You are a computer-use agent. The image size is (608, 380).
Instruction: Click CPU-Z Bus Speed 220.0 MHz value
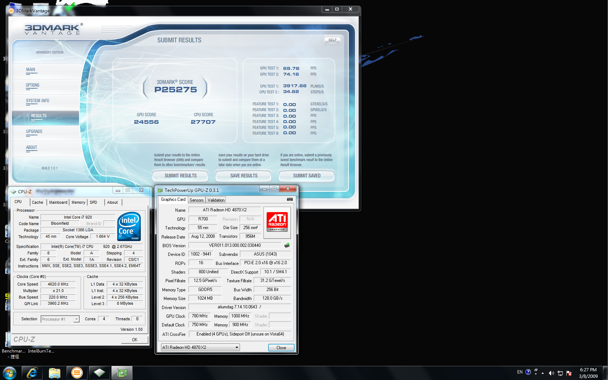click(58, 297)
